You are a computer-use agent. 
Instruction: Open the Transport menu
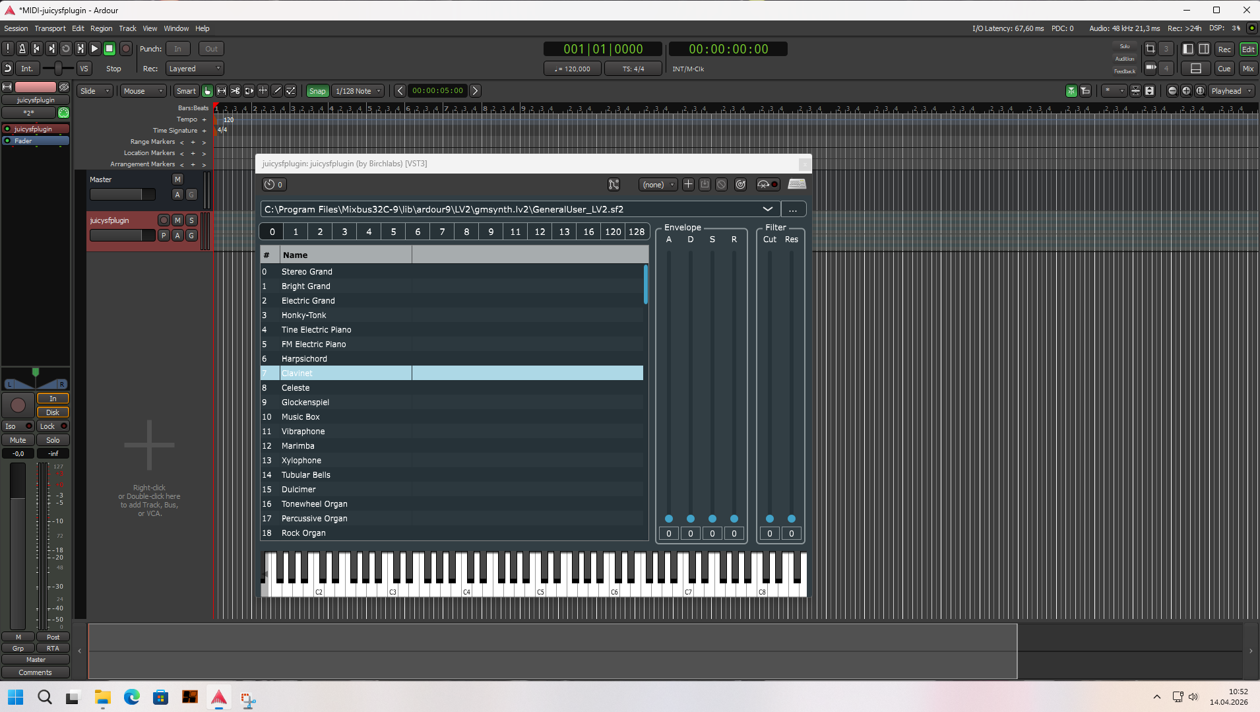point(50,28)
